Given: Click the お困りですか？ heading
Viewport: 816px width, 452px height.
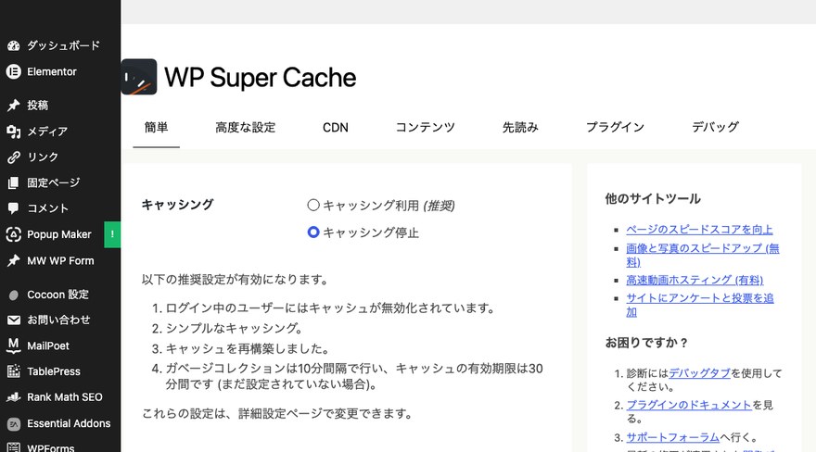Looking at the screenshot, I should tap(647, 343).
